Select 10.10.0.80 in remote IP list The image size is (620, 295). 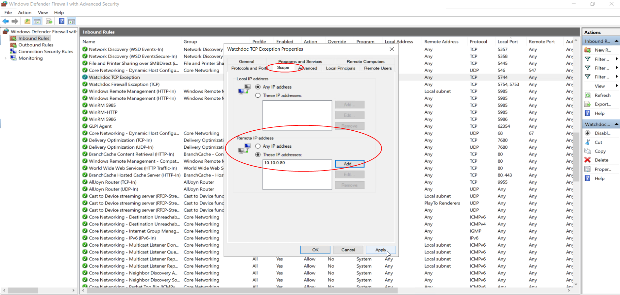(x=275, y=163)
